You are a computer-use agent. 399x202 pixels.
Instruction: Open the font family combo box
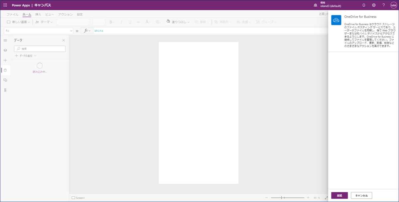tap(73, 22)
